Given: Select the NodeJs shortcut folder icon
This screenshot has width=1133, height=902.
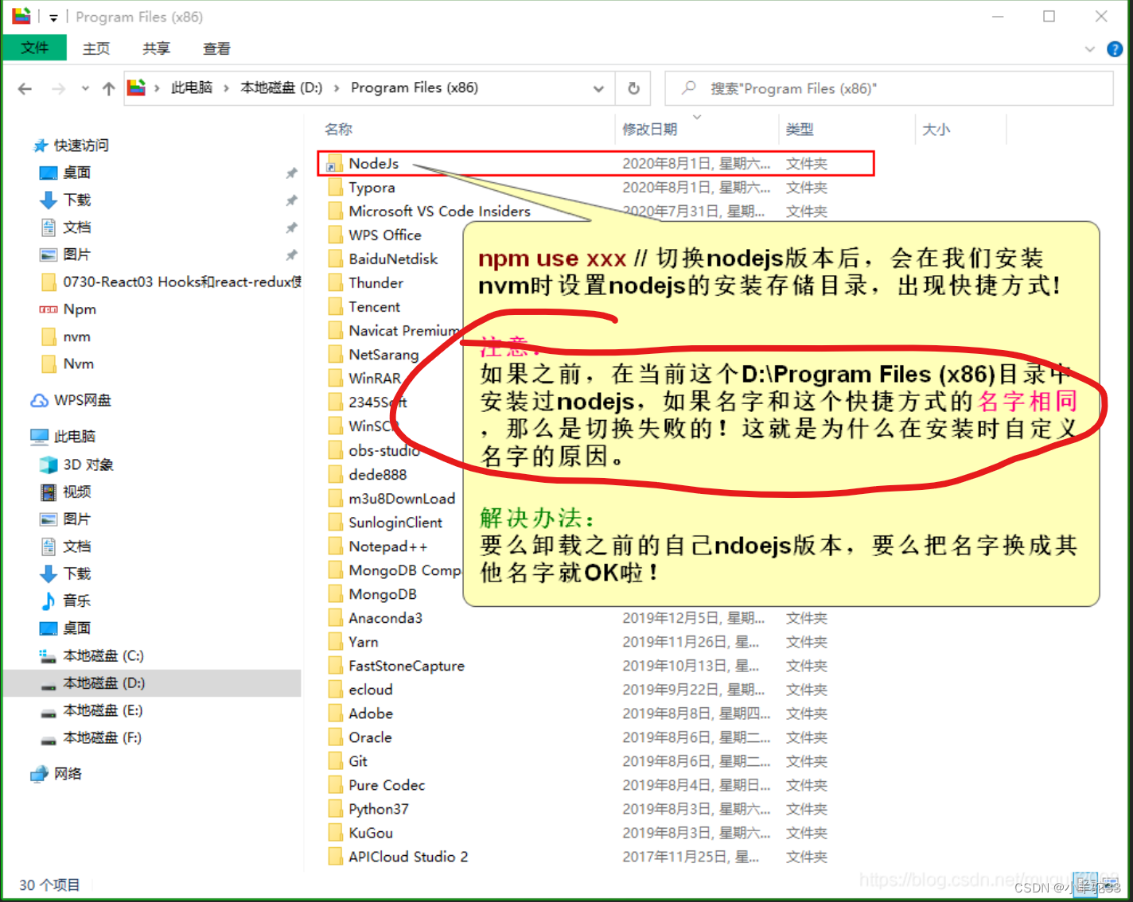Looking at the screenshot, I should [335, 164].
